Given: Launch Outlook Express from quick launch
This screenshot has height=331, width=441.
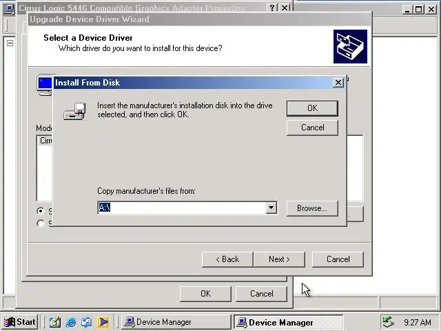Looking at the screenshot, I should (86, 322).
